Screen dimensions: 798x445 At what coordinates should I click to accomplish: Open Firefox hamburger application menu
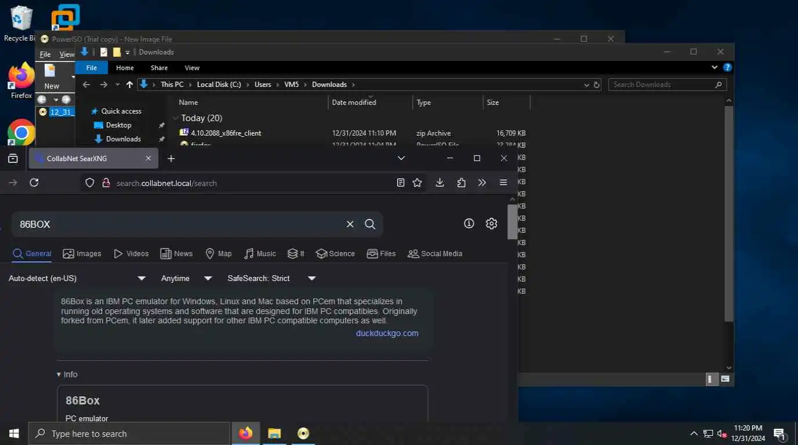coord(503,183)
